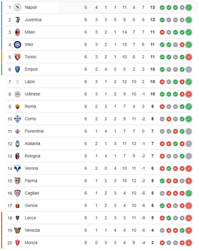The height and width of the screenshot is (251, 199).
Task: Click the Genoa club crest
Action: 17,206
